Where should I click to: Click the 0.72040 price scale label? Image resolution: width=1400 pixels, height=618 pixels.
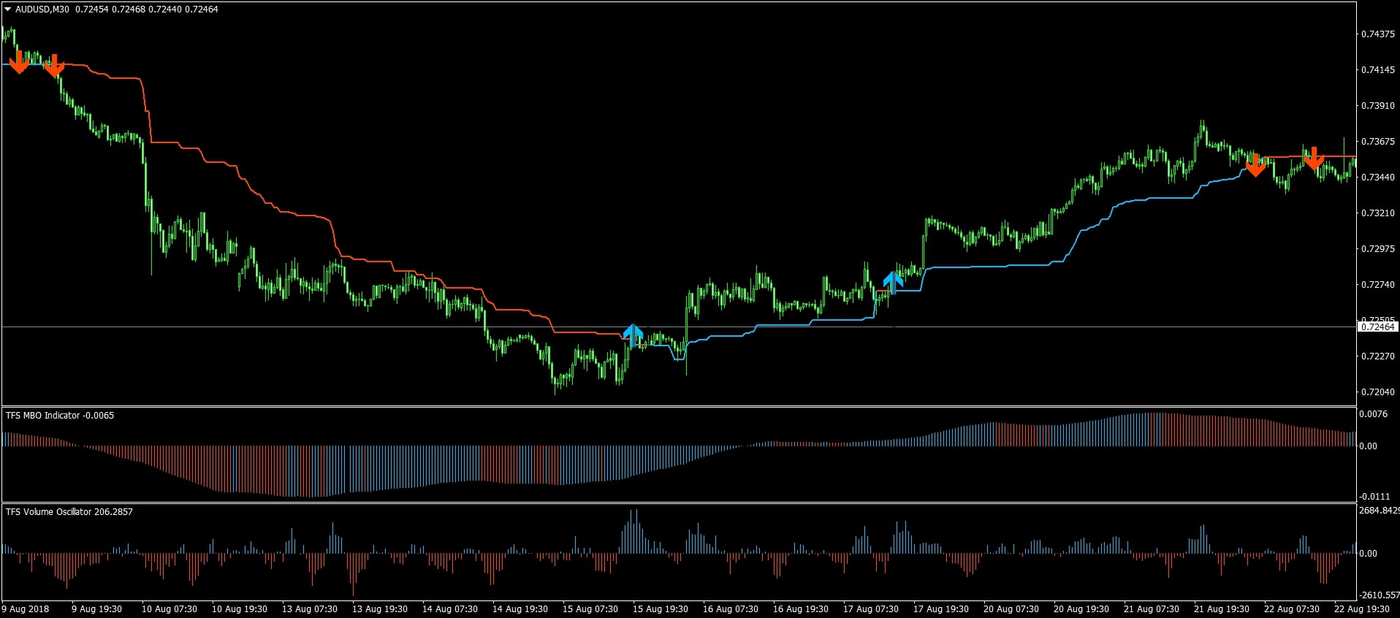[x=1377, y=392]
